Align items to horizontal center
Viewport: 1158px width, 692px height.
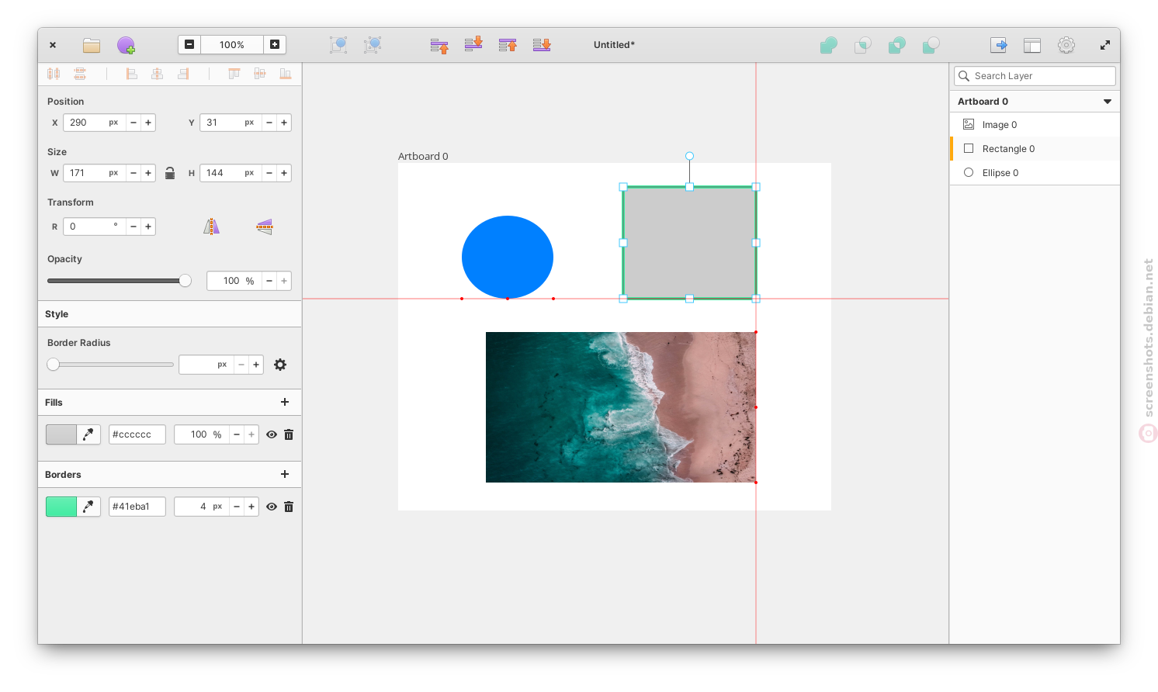[158, 74]
